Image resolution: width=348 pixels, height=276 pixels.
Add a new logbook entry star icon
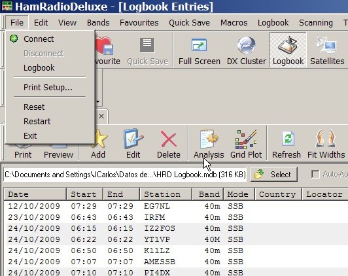pyautogui.click(x=101, y=139)
